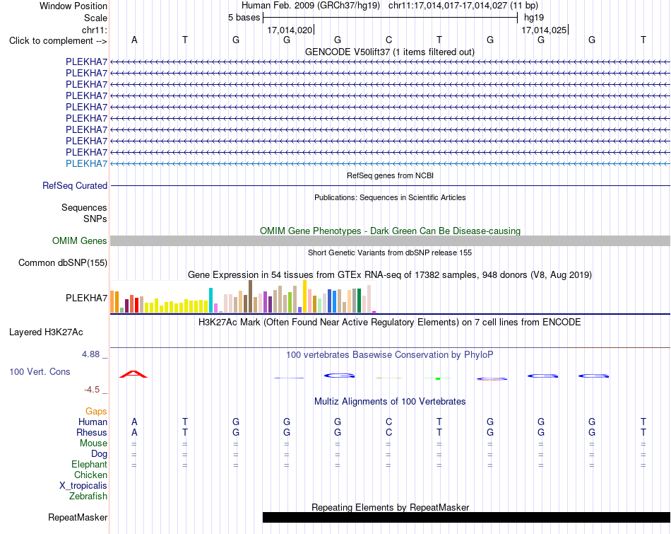Click the hg19 label beside the scale
This screenshot has height=534, width=671.
click(534, 18)
